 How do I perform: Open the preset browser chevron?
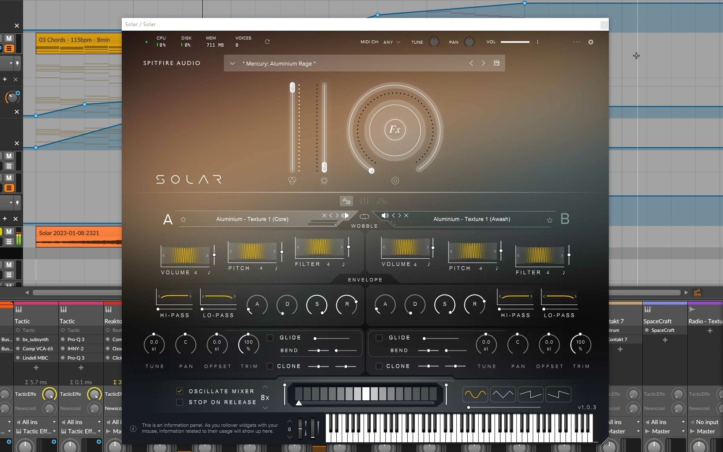[x=232, y=63]
